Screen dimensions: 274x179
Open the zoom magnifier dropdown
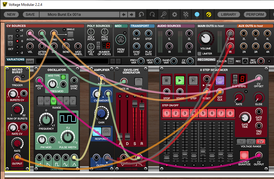tap(163, 15)
